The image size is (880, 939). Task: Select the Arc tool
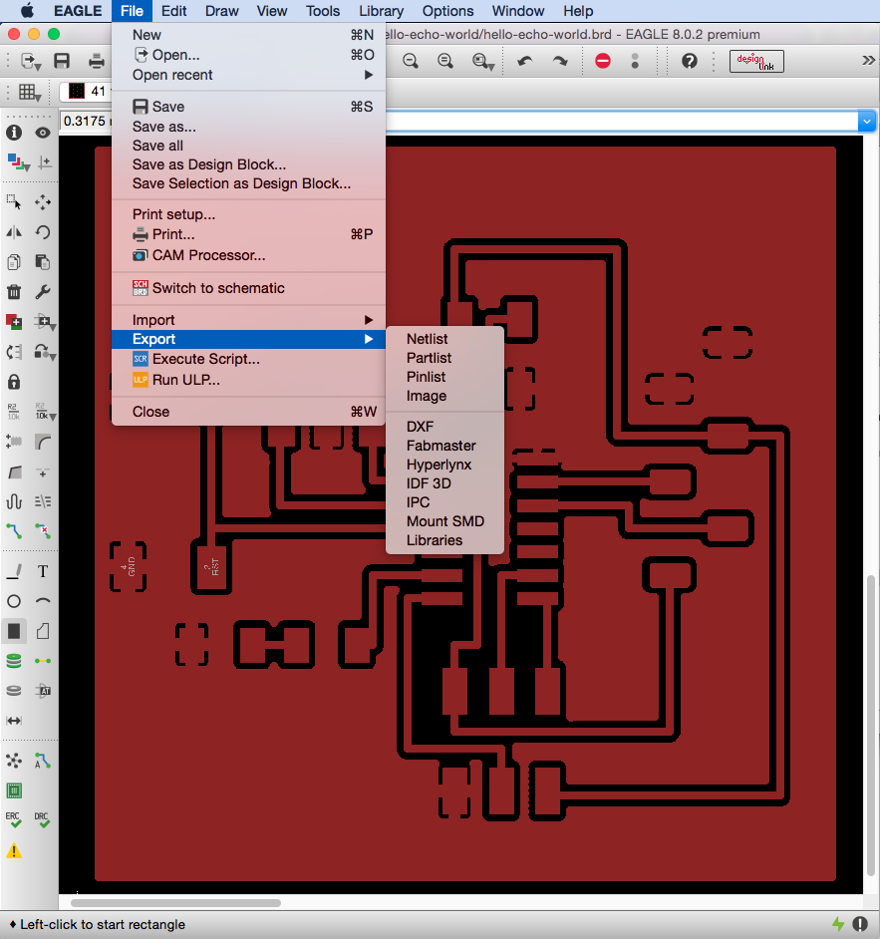[43, 601]
